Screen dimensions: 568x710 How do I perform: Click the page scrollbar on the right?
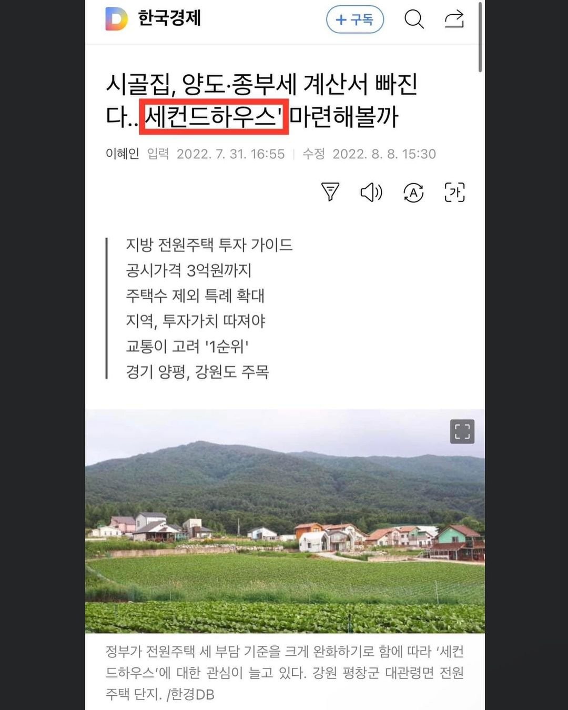(480, 37)
